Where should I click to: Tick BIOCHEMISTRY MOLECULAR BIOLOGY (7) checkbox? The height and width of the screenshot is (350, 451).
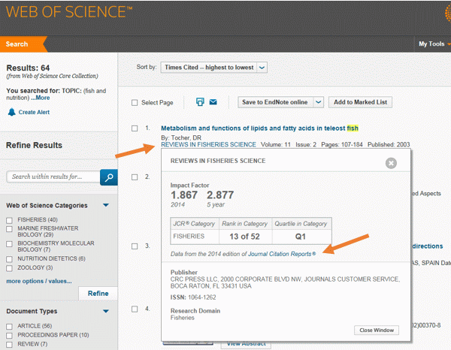[x=9, y=243]
